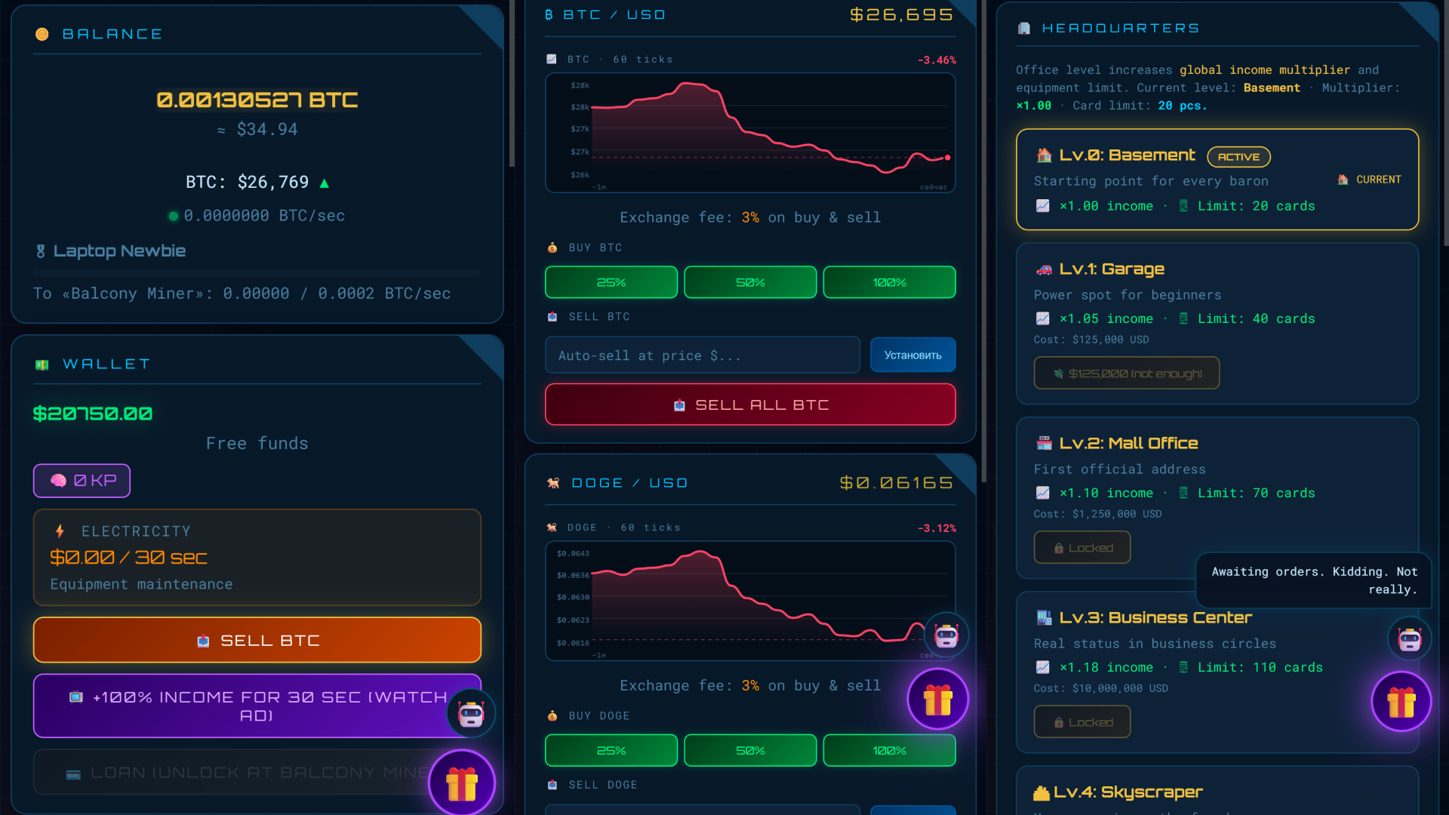Click the Установить auto-sell button
The height and width of the screenshot is (815, 1449).
pyautogui.click(x=912, y=355)
